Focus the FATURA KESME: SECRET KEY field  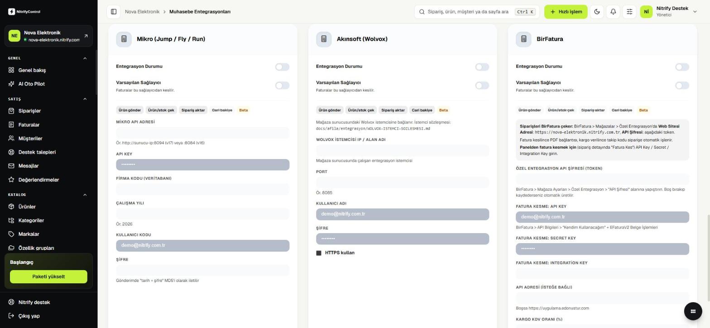pyautogui.click(x=602, y=249)
